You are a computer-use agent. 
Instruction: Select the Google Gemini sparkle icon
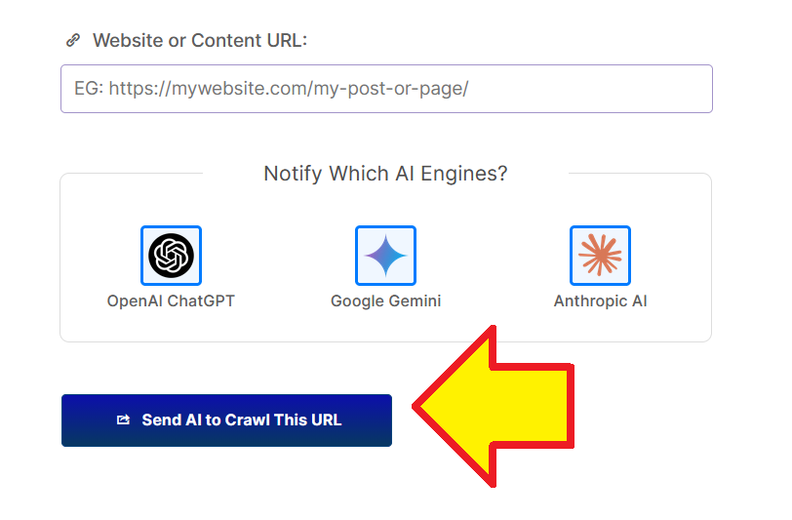click(x=385, y=256)
